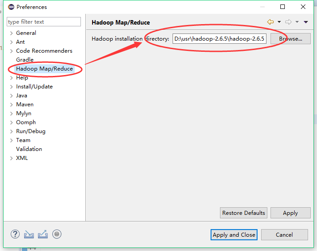317x251 pixels.
Task: Expand the General tree node
Action: point(12,33)
